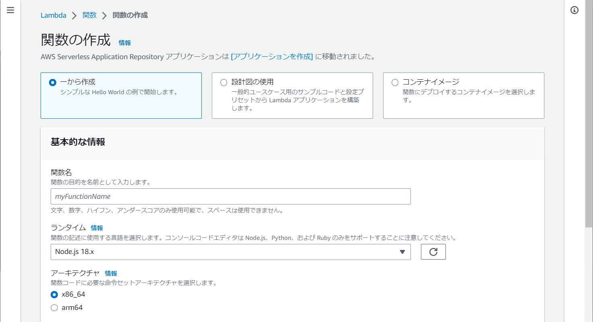Go to Lambda breadcrumb link
The image size is (593, 322).
click(x=53, y=15)
